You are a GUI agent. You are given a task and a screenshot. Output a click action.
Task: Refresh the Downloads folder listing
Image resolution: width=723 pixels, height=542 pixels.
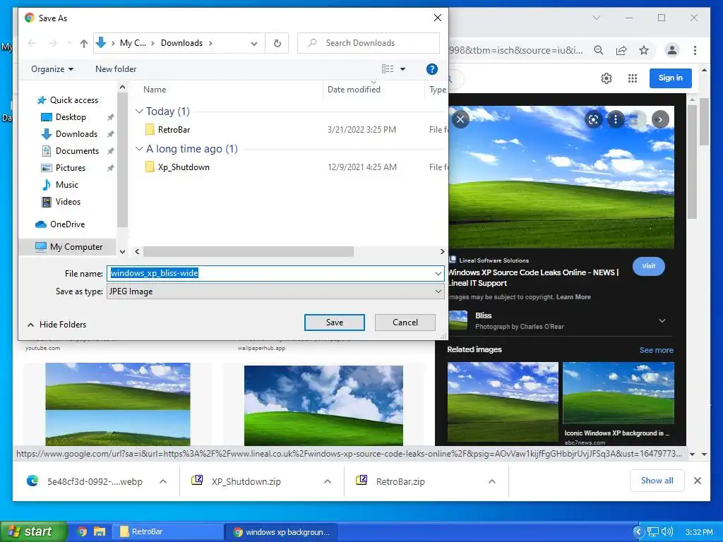[277, 43]
